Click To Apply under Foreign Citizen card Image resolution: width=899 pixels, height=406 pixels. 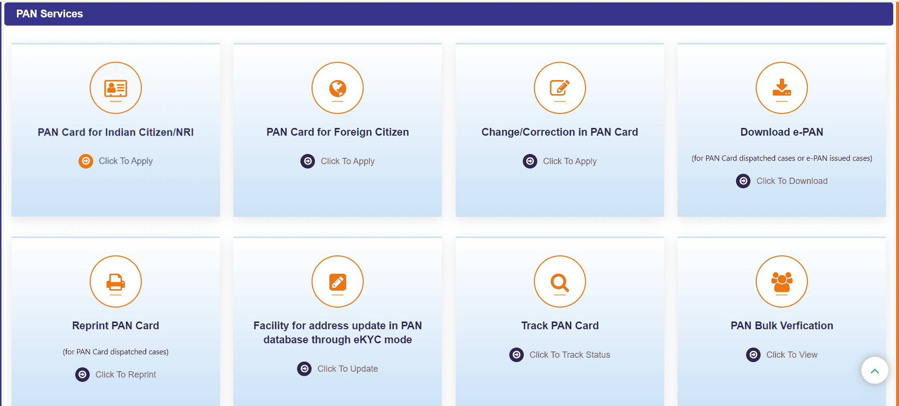click(347, 161)
